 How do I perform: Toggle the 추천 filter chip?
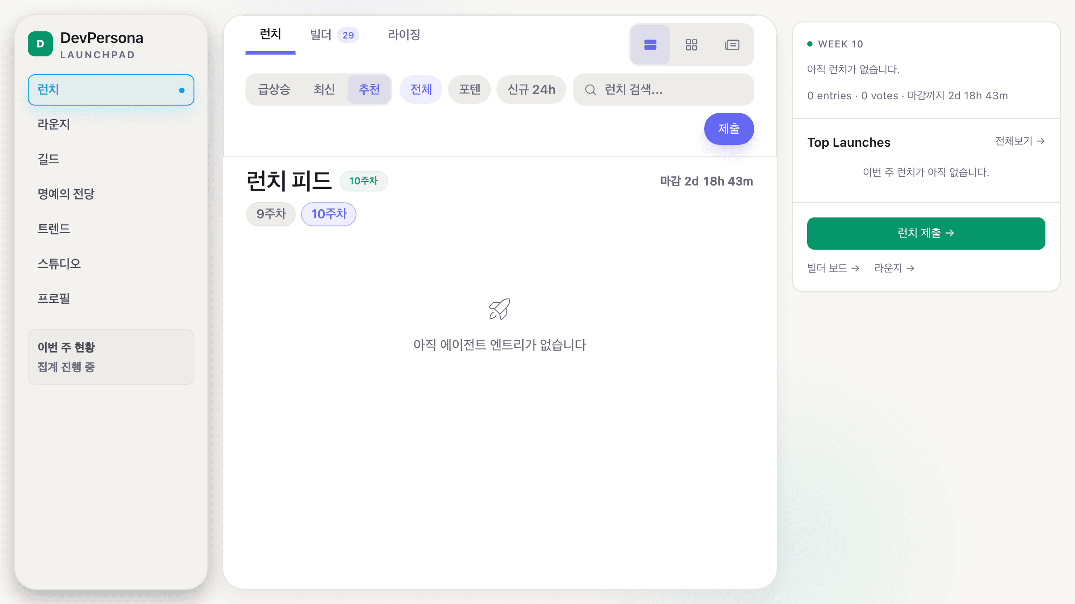click(369, 89)
